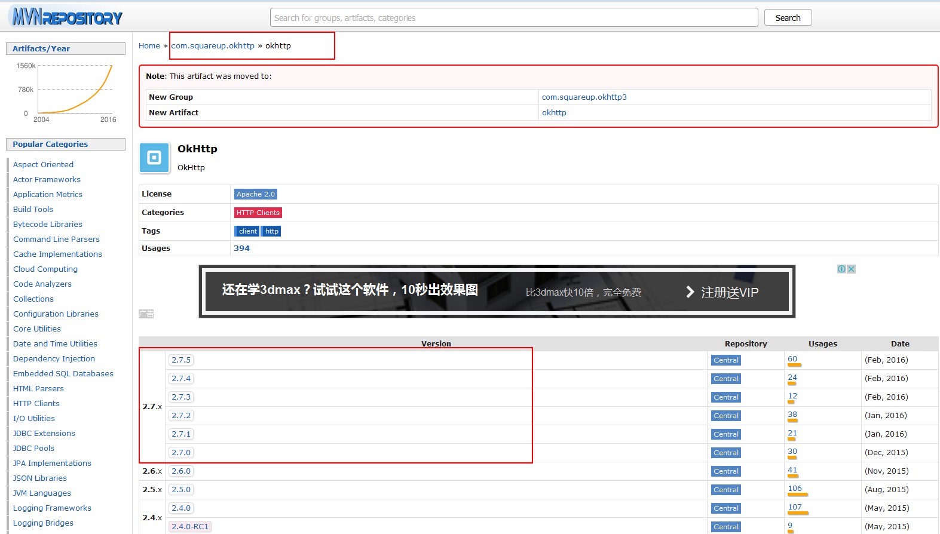Screen dimensions: 940x534
Task: Open JVM Languages category
Action: pyautogui.click(x=42, y=493)
